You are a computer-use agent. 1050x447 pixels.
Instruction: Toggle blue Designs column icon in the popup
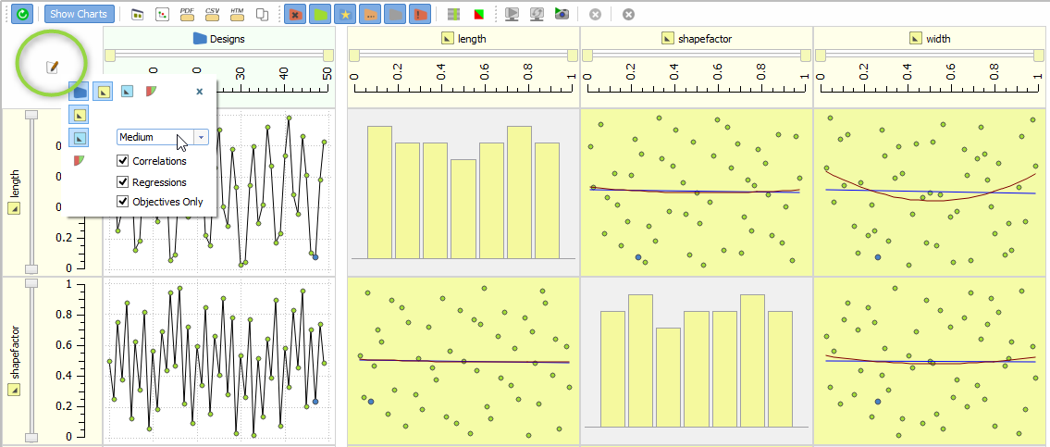pos(79,91)
